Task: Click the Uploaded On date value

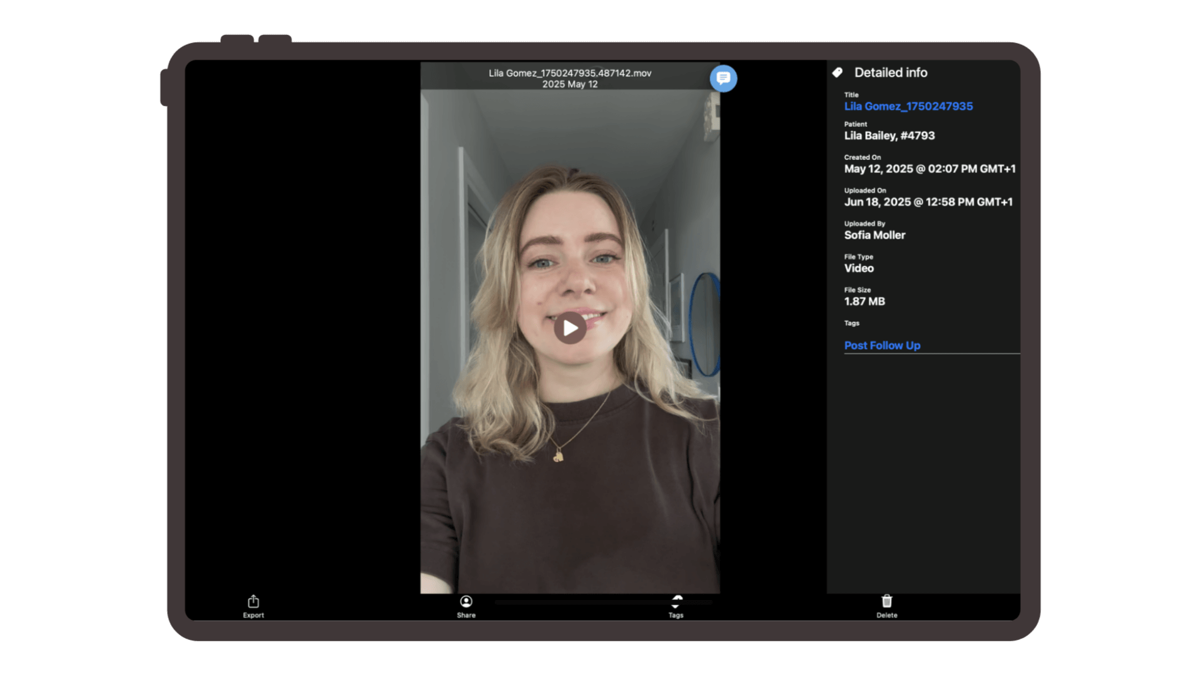Action: click(928, 202)
